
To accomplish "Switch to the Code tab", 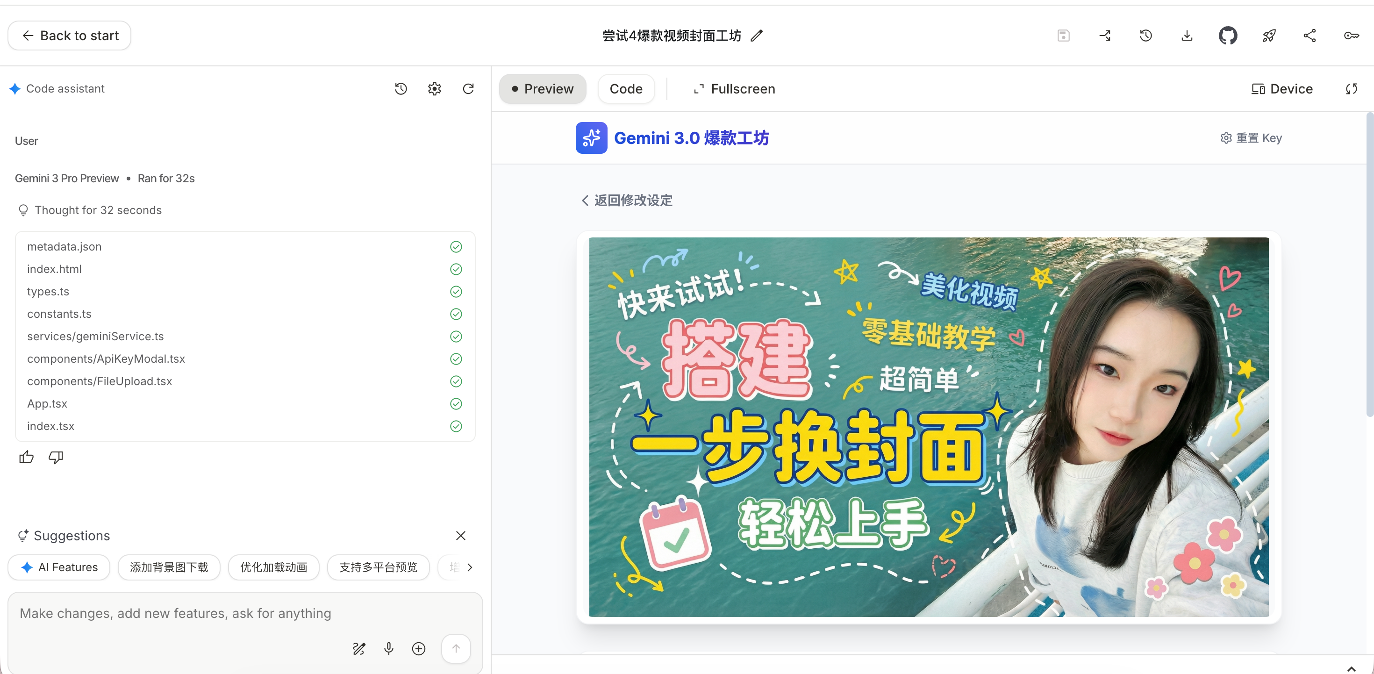I will click(x=626, y=89).
